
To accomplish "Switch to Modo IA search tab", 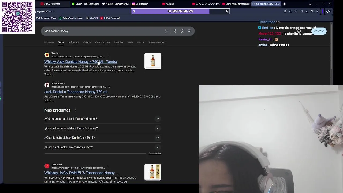I will (x=49, y=42).
